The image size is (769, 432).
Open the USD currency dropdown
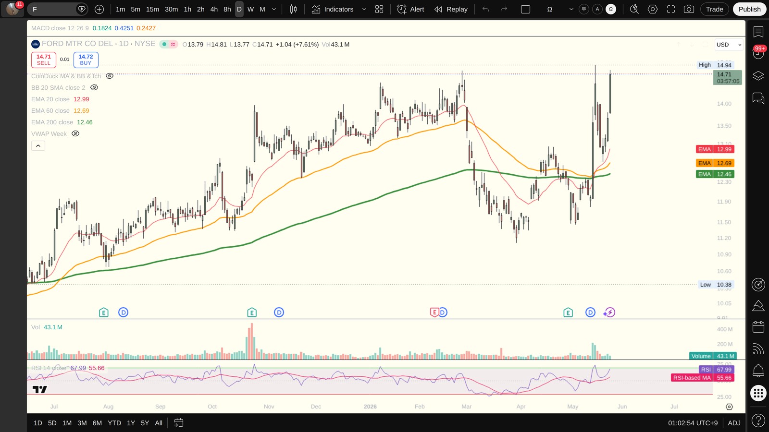[729, 45]
